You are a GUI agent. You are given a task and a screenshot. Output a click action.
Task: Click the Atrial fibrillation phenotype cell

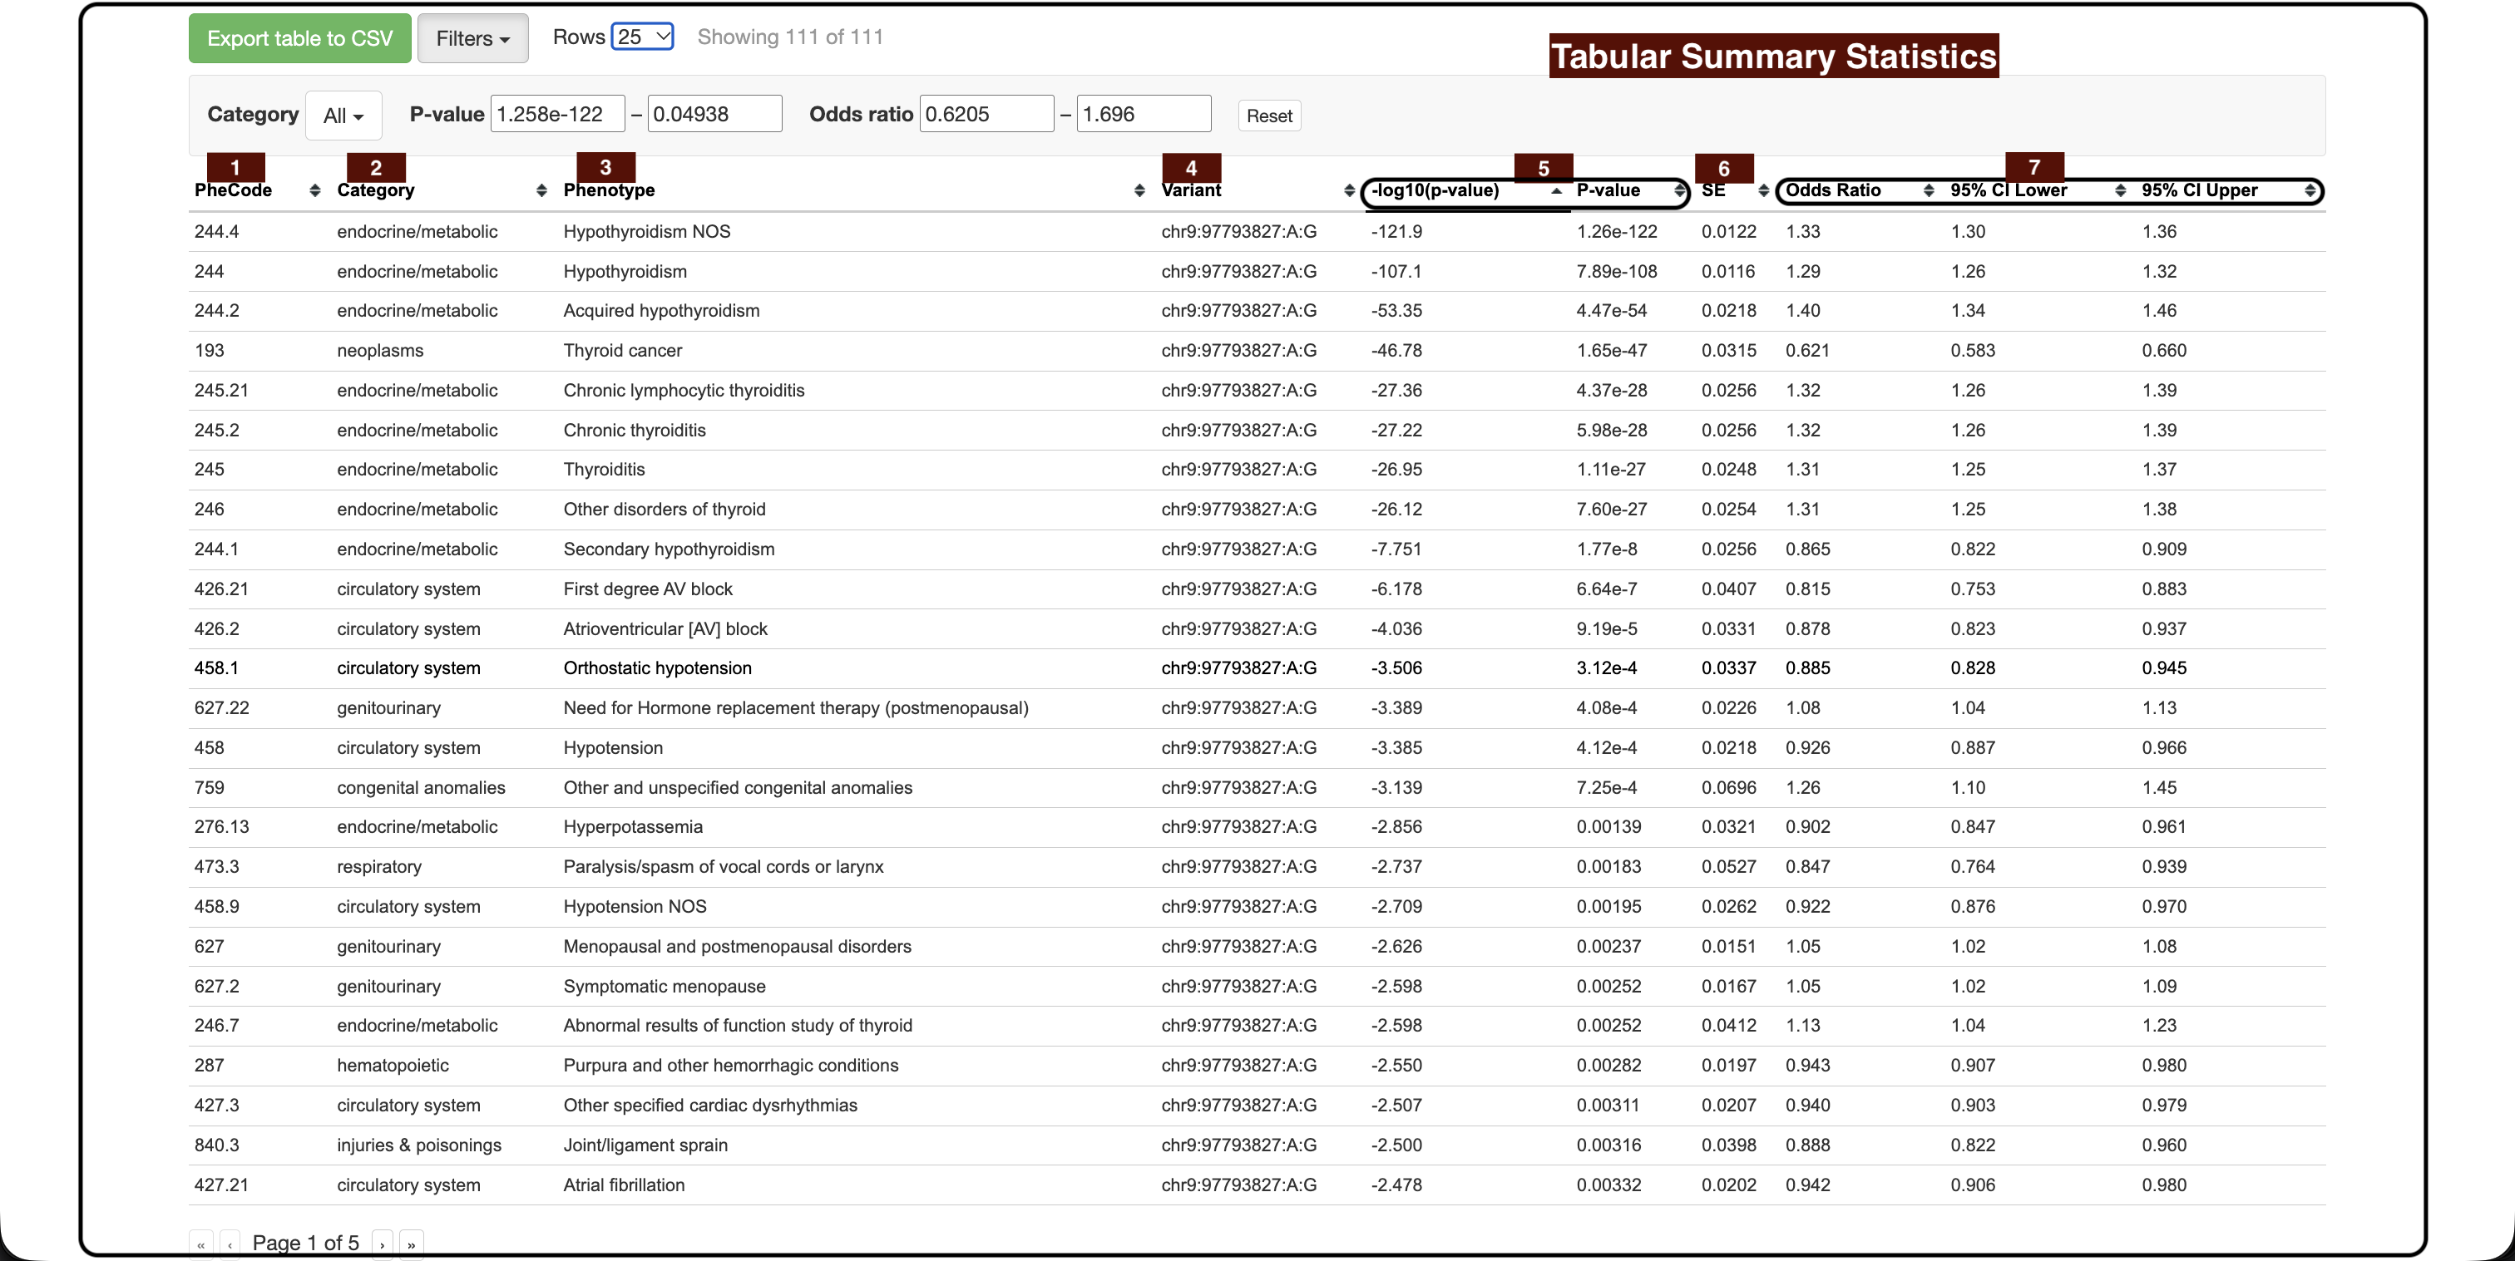(624, 1185)
